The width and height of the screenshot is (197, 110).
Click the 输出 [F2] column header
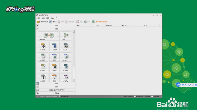132,25
